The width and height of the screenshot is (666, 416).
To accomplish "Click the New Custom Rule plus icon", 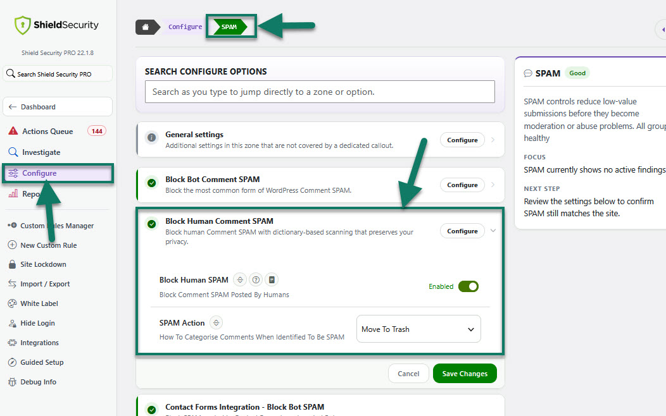I will [x=12, y=245].
